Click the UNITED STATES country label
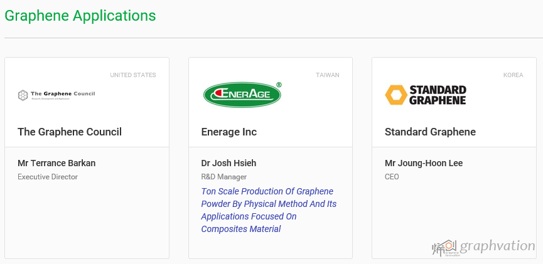 click(133, 75)
